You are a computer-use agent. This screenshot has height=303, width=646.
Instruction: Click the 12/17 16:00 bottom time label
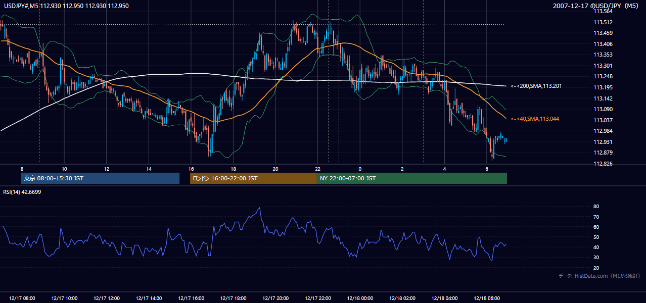coord(191,298)
